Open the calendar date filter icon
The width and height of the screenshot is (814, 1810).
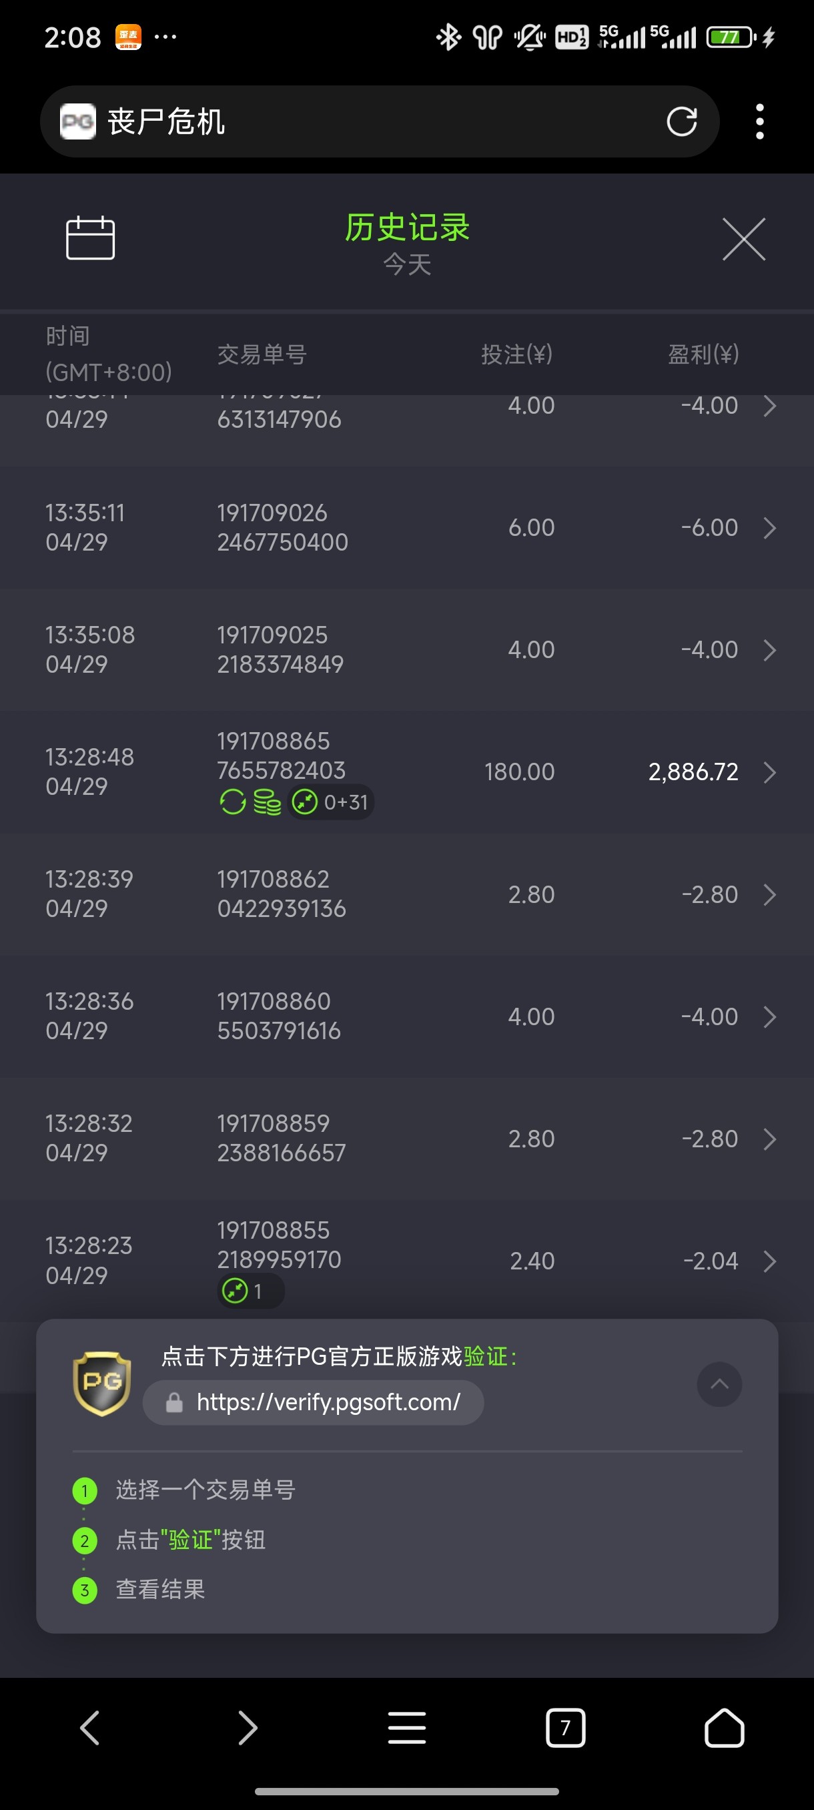tap(90, 238)
